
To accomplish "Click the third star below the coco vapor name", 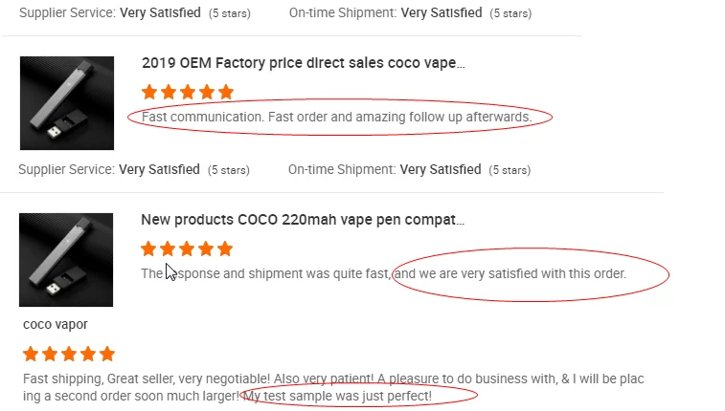I will click(69, 354).
